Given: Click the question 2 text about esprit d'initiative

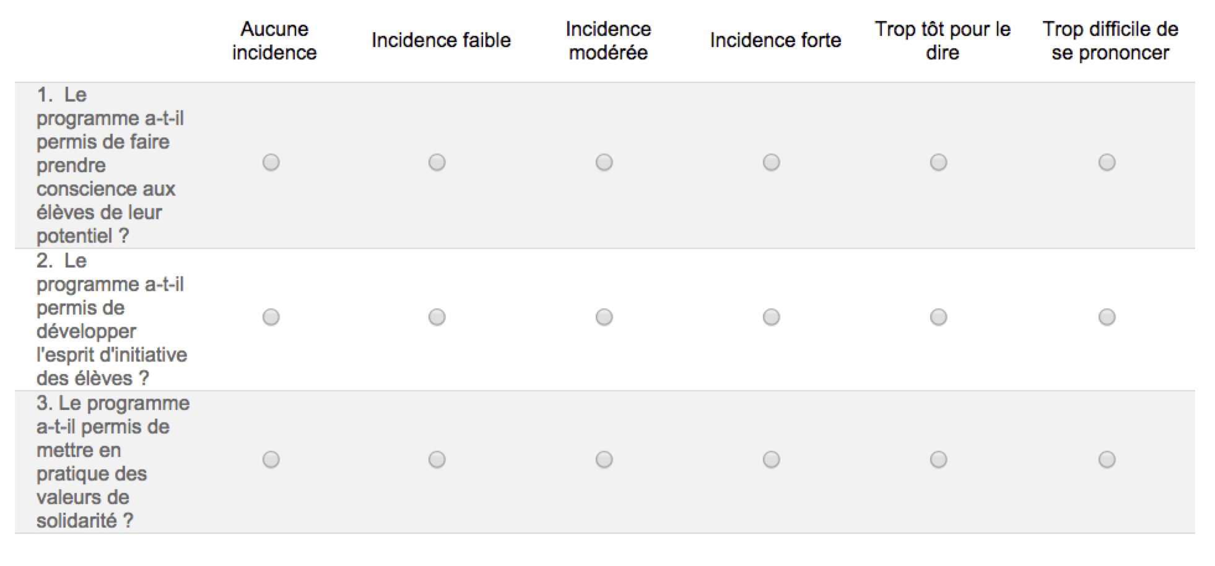Looking at the screenshot, I should point(111,320).
